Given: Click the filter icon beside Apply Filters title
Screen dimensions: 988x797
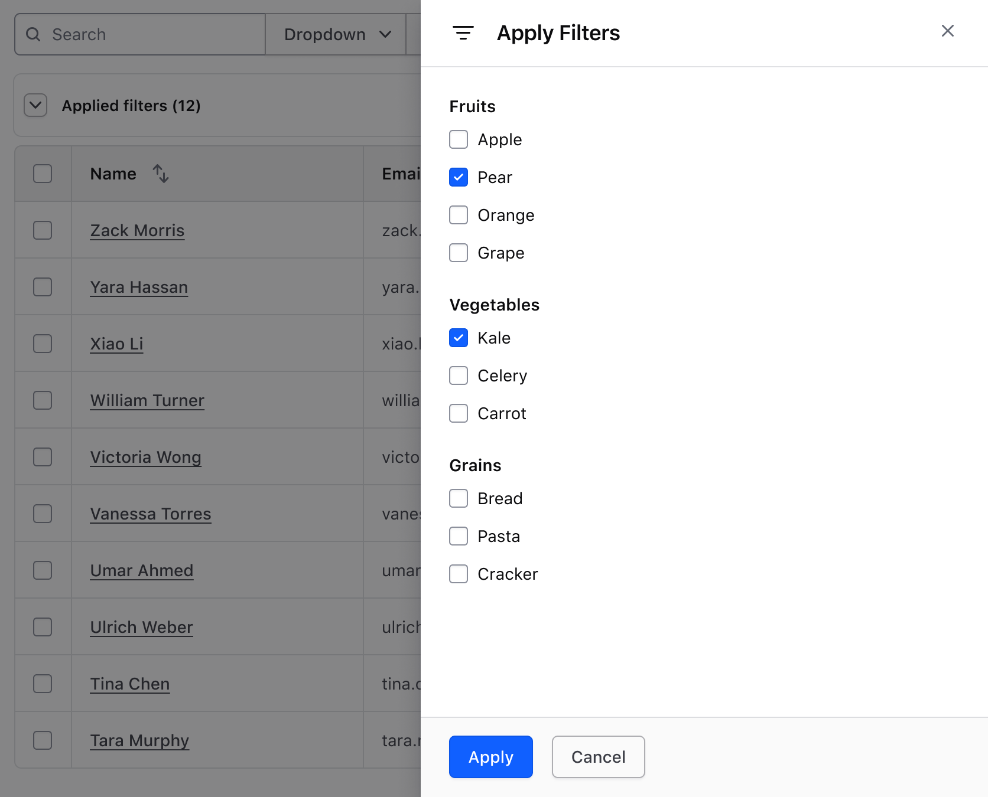Looking at the screenshot, I should click(464, 33).
